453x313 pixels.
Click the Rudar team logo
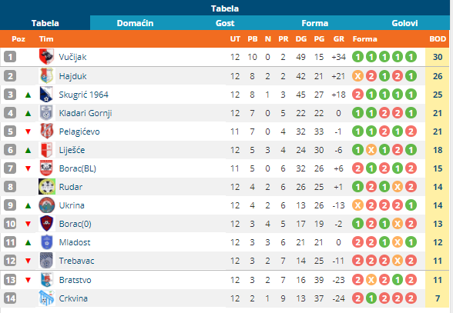click(x=47, y=187)
